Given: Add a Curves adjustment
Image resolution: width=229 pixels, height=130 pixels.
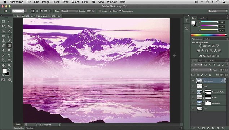Looking at the screenshot, I should 209,46.
